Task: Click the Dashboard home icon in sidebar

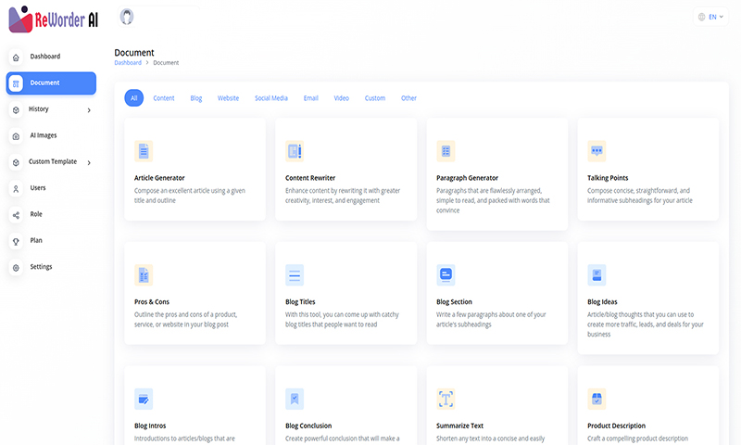Action: (16, 57)
